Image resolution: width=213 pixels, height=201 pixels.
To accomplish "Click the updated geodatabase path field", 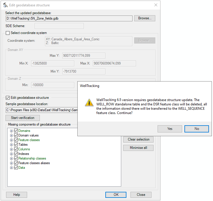I will [69, 18].
